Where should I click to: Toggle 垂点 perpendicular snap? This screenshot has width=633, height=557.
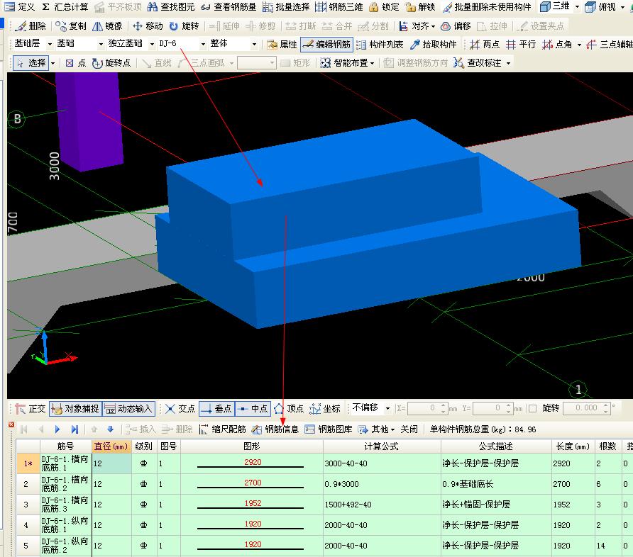pos(216,409)
